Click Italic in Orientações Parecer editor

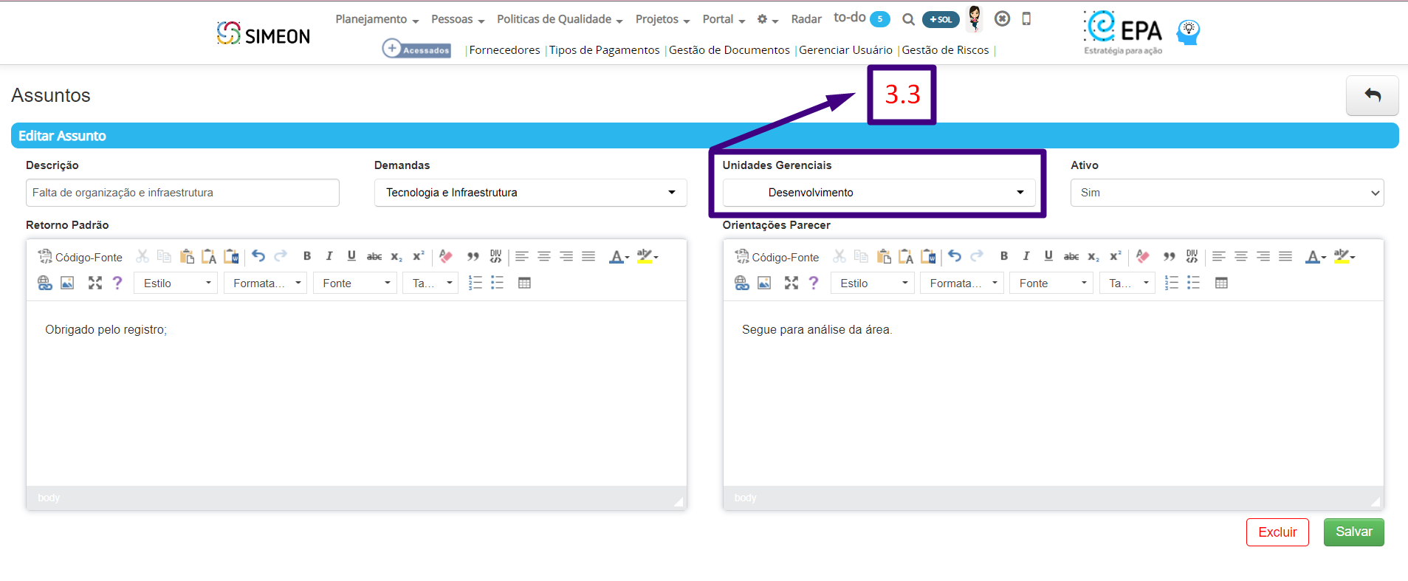point(1026,256)
